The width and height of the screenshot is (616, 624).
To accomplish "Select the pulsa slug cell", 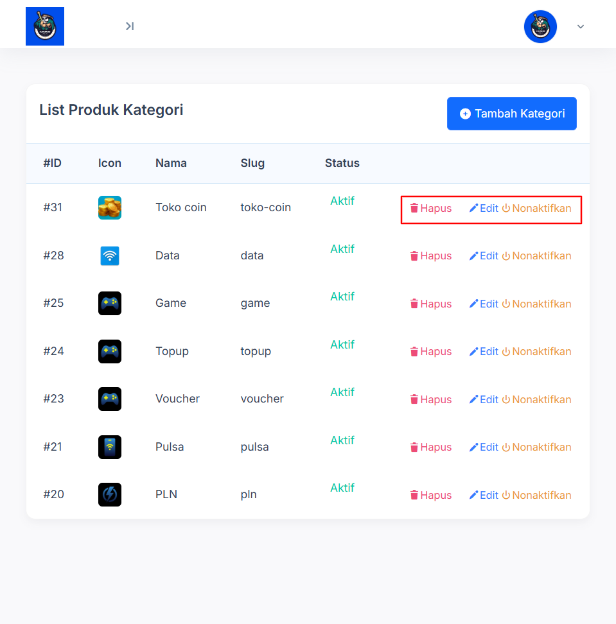I will (254, 447).
